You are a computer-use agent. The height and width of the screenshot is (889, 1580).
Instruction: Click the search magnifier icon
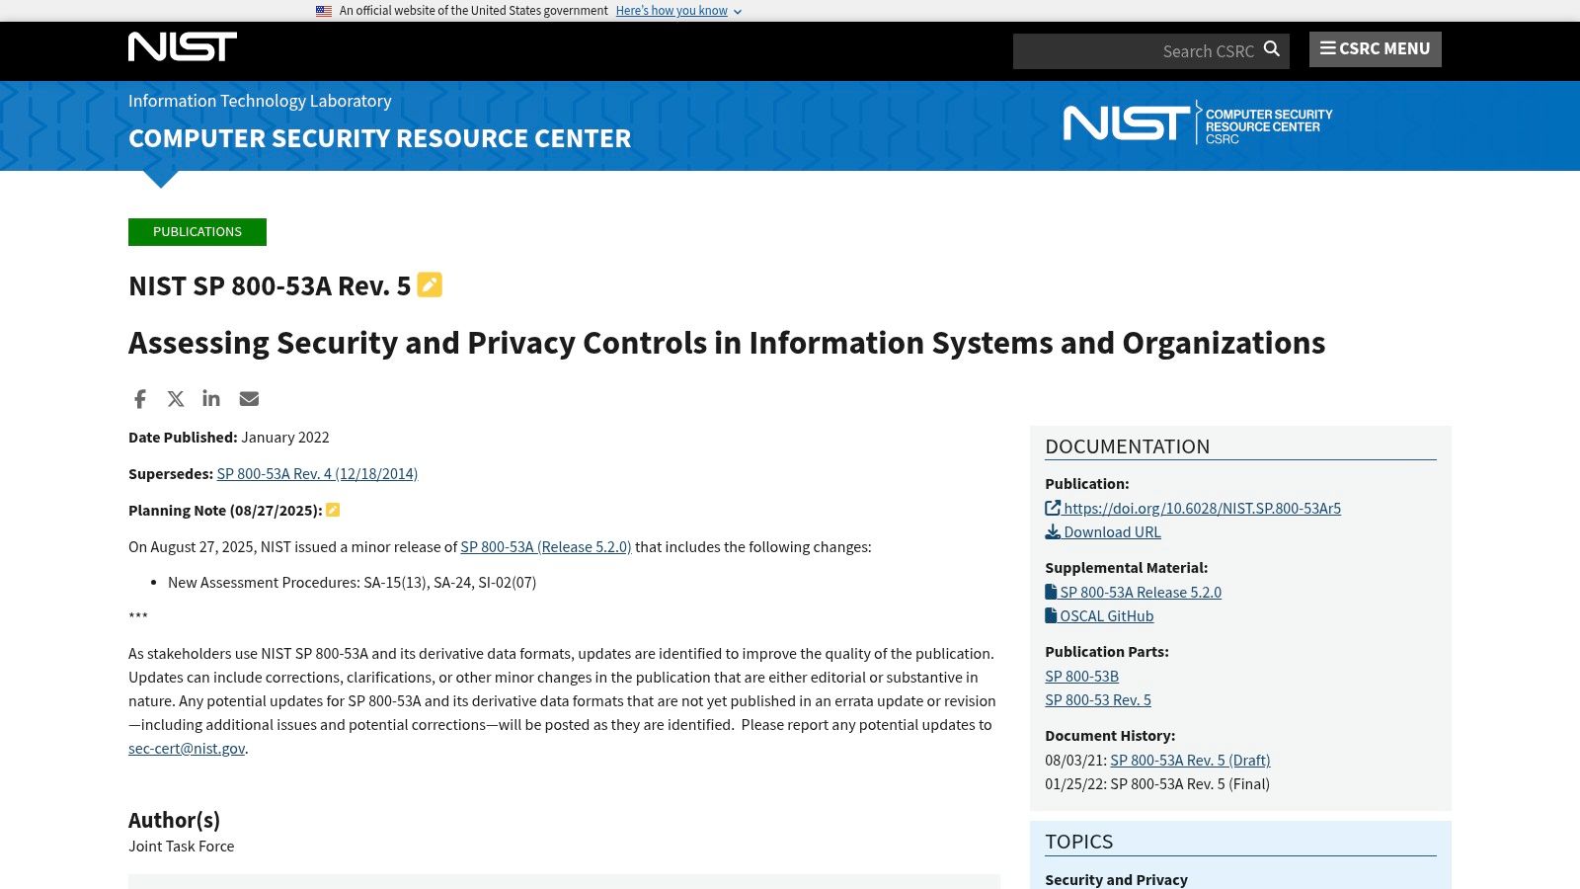click(1271, 49)
